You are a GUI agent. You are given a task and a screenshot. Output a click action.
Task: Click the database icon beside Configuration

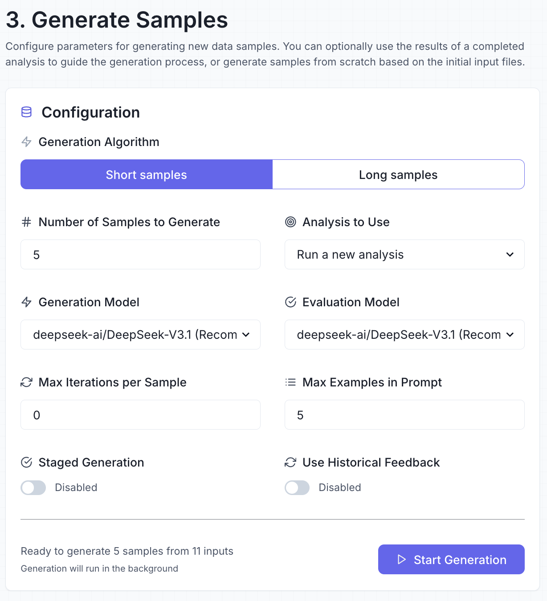26,112
